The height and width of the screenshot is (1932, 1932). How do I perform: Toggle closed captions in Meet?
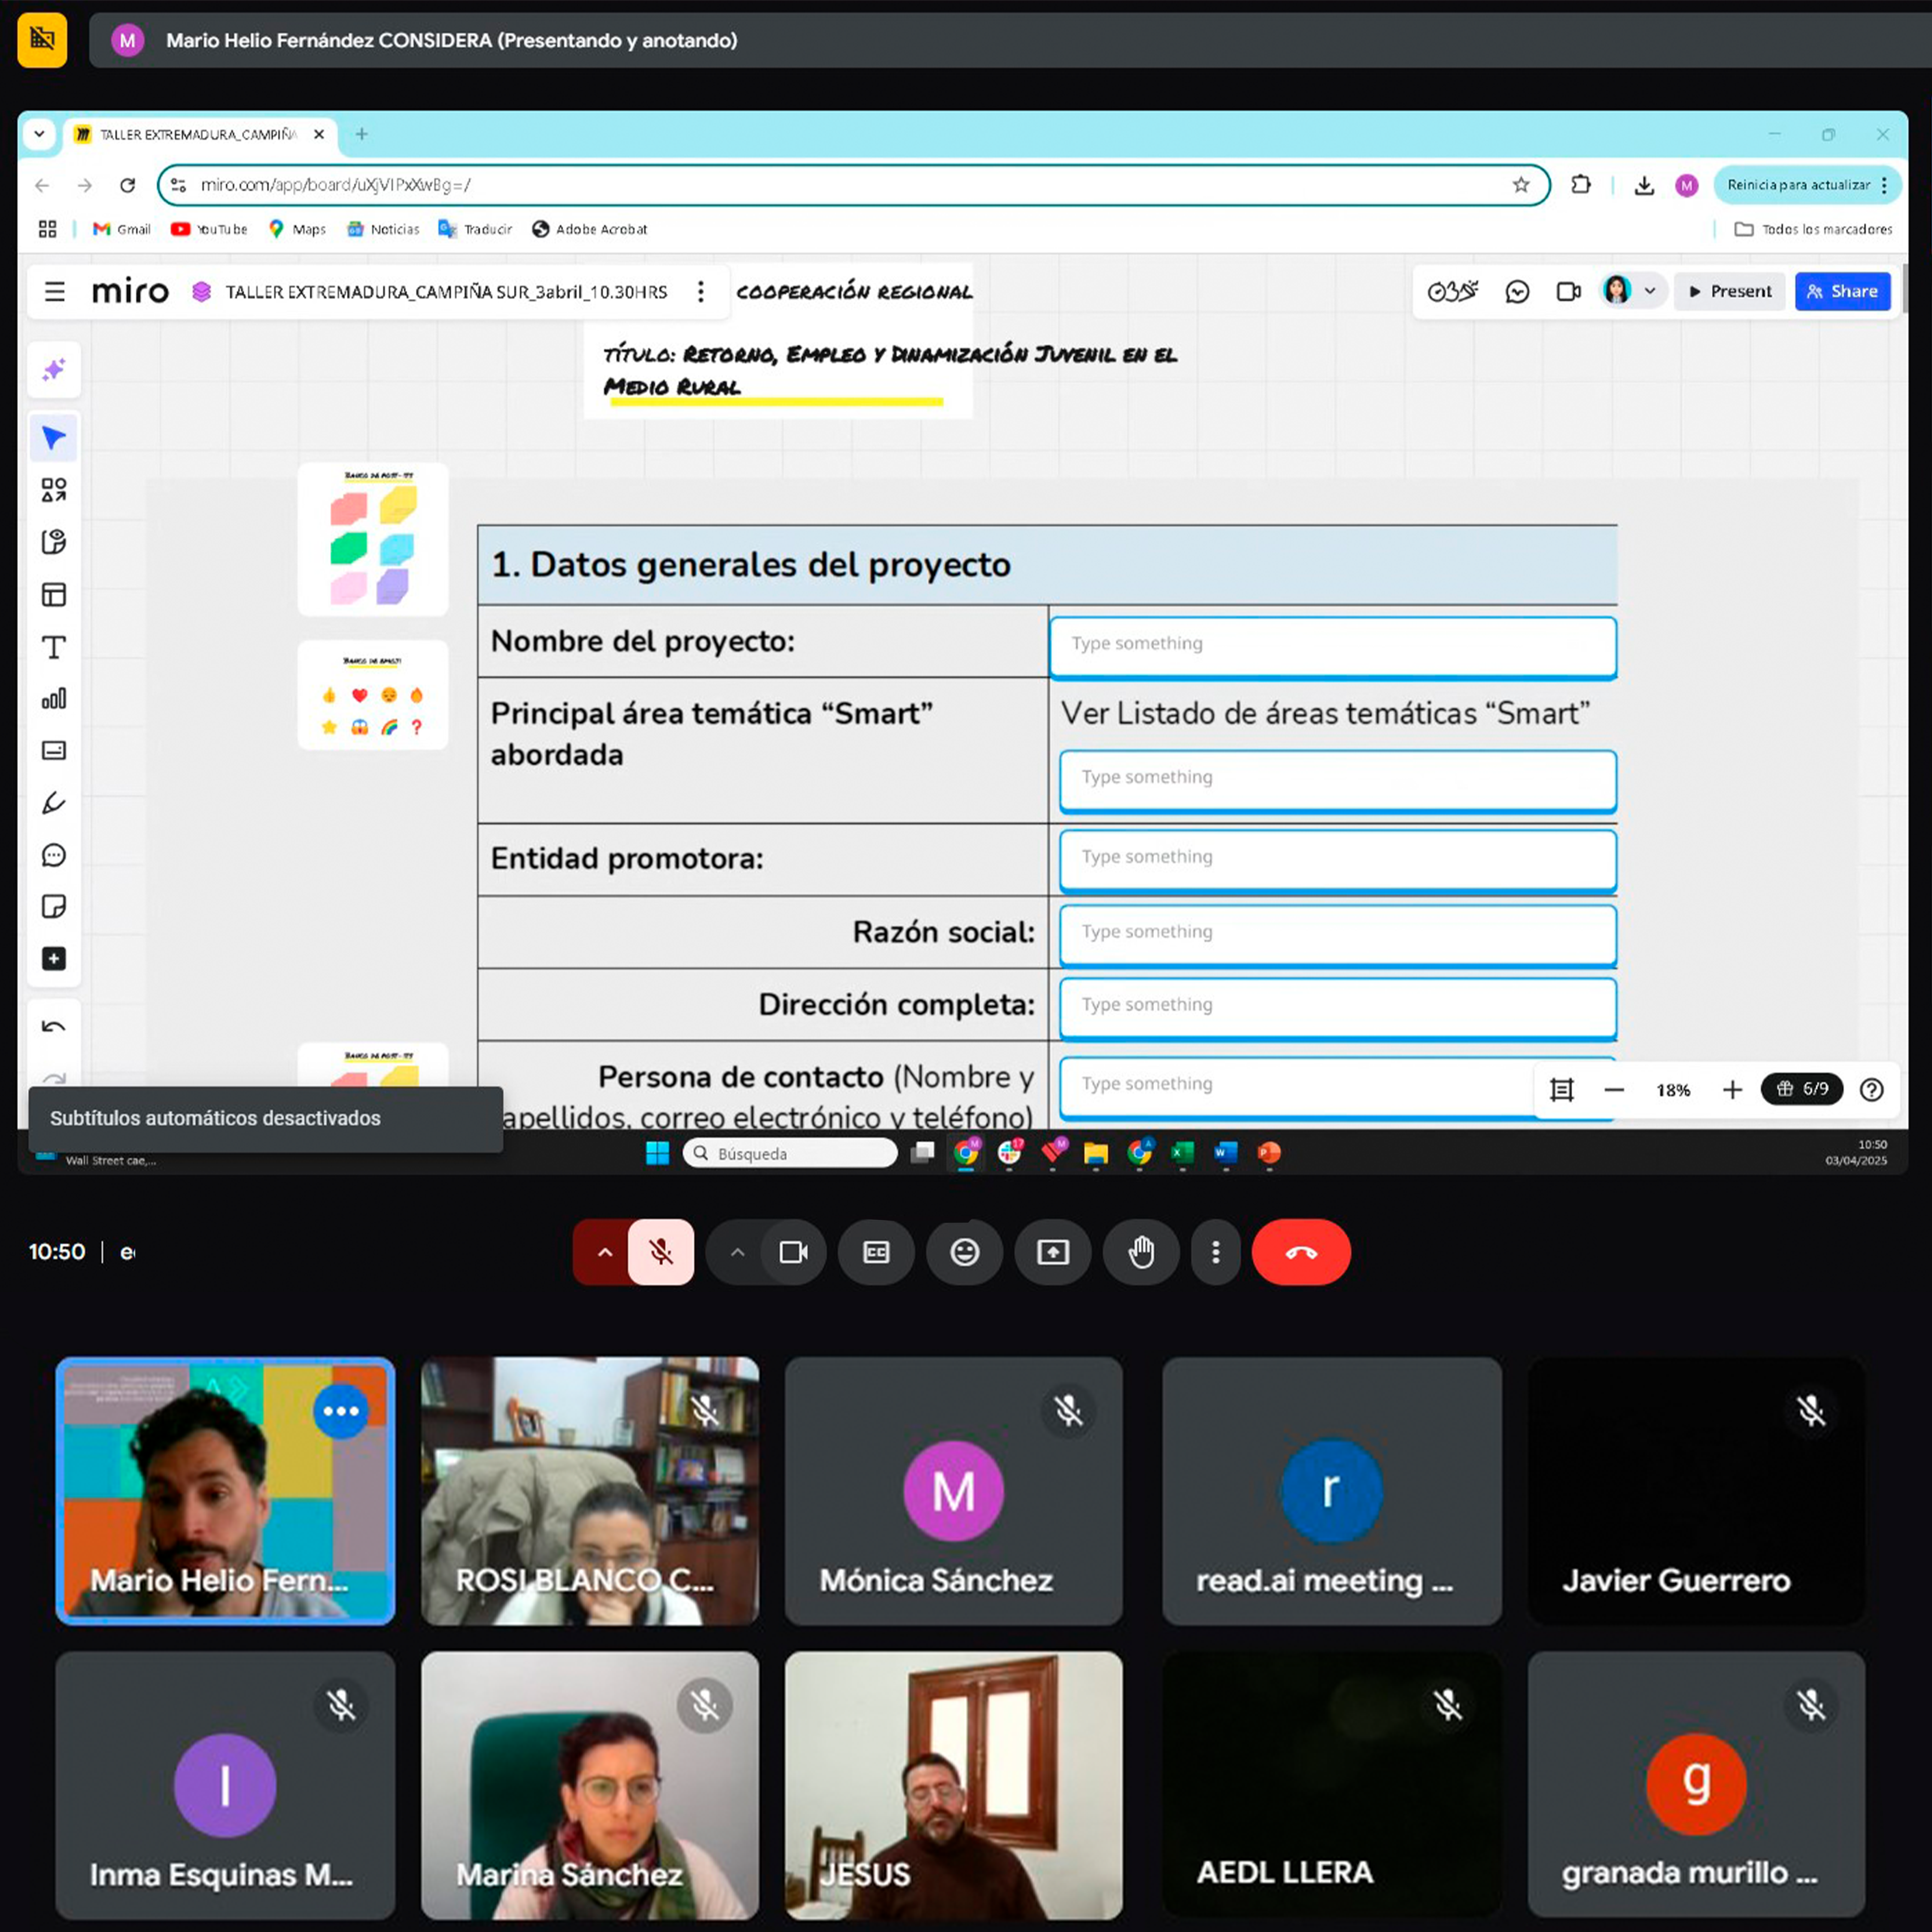(x=876, y=1252)
